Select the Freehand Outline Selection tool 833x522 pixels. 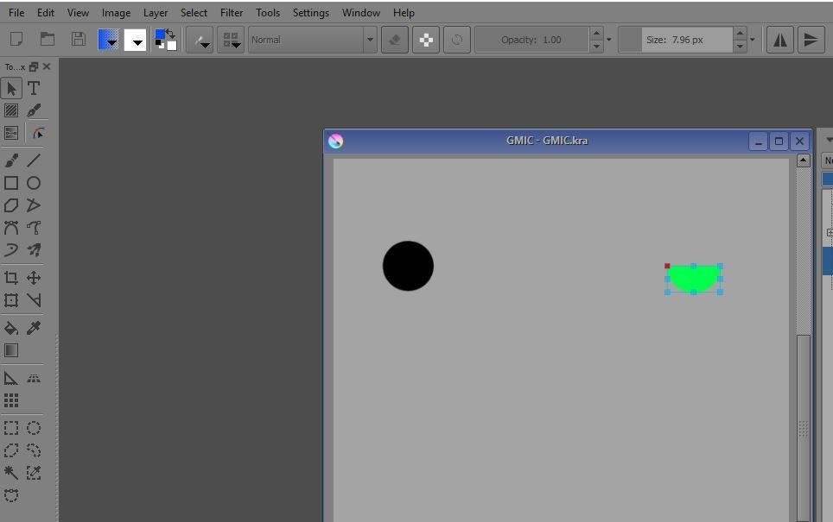[34, 450]
